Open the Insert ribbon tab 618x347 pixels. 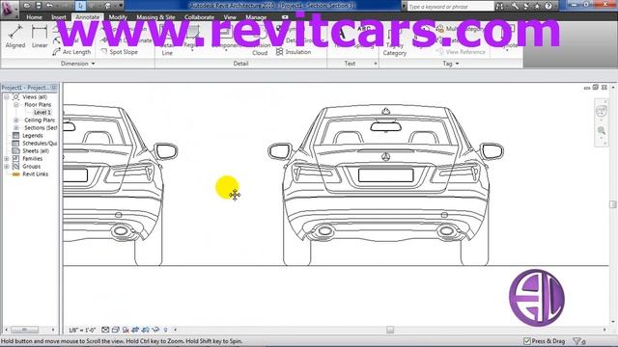pos(59,17)
